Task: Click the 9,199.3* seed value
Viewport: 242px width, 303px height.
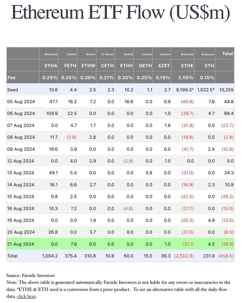Action: pyautogui.click(x=185, y=90)
